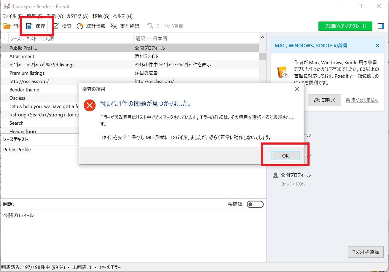Run 検査 (Validate) from the toolbar
The height and width of the screenshot is (272, 389).
(x=56, y=26)
